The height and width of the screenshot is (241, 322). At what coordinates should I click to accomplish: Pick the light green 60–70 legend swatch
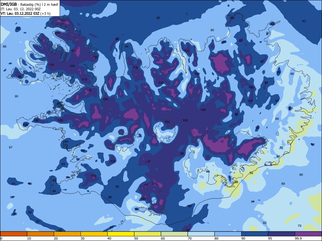click(x=174, y=234)
